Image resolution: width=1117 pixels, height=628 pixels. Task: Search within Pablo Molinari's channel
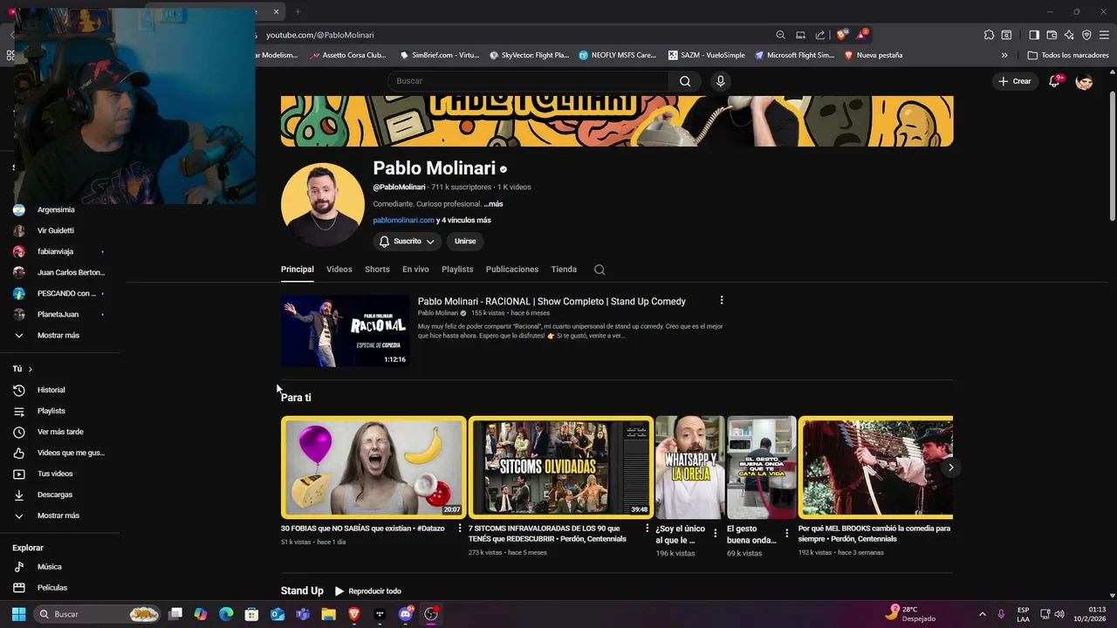coord(600,270)
